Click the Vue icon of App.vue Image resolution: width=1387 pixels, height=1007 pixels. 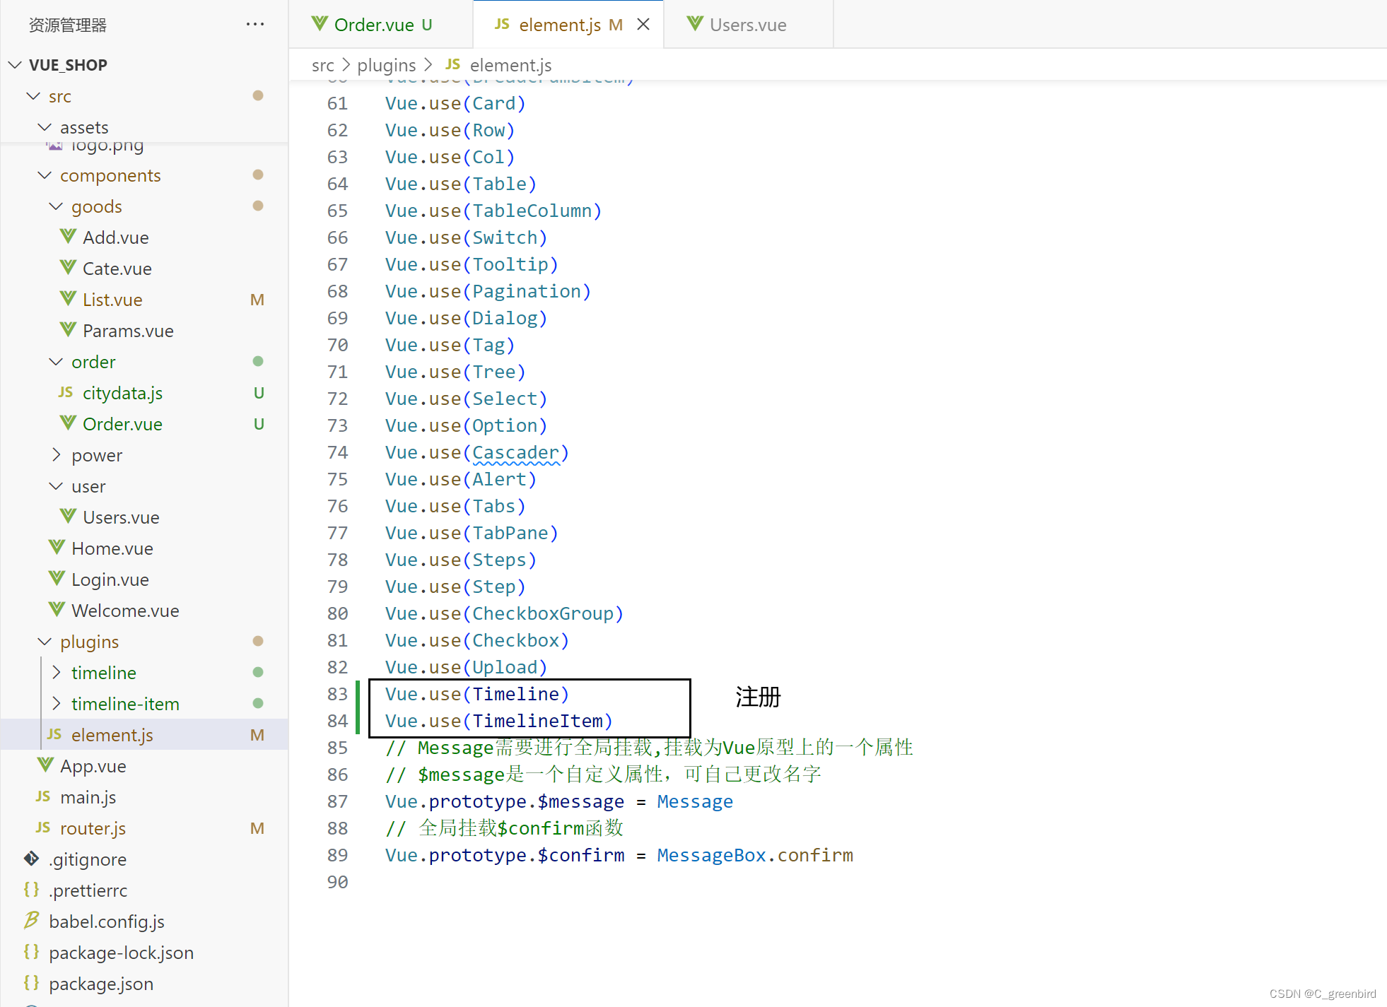[45, 765]
